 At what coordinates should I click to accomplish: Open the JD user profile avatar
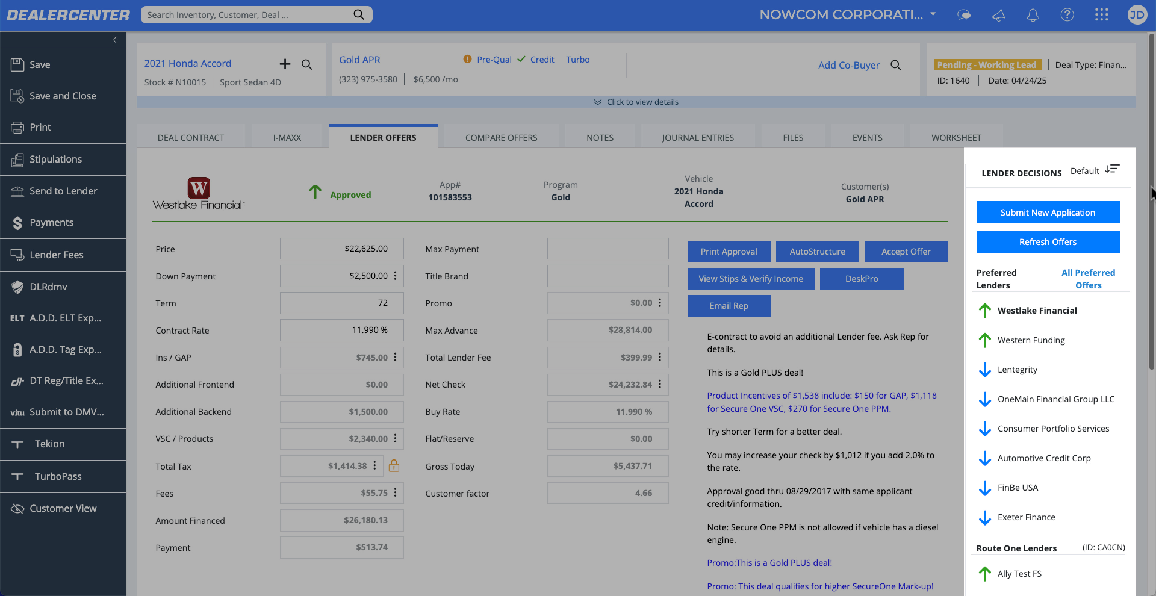(1137, 14)
